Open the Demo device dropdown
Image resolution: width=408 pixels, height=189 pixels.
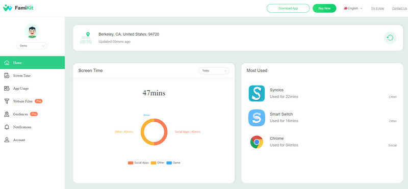(32, 46)
